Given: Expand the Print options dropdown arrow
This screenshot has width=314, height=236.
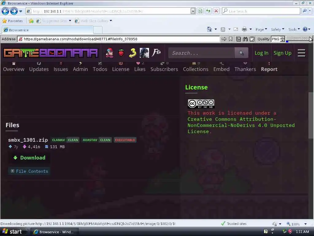Looking at the screenshot, I should tap(251, 29).
